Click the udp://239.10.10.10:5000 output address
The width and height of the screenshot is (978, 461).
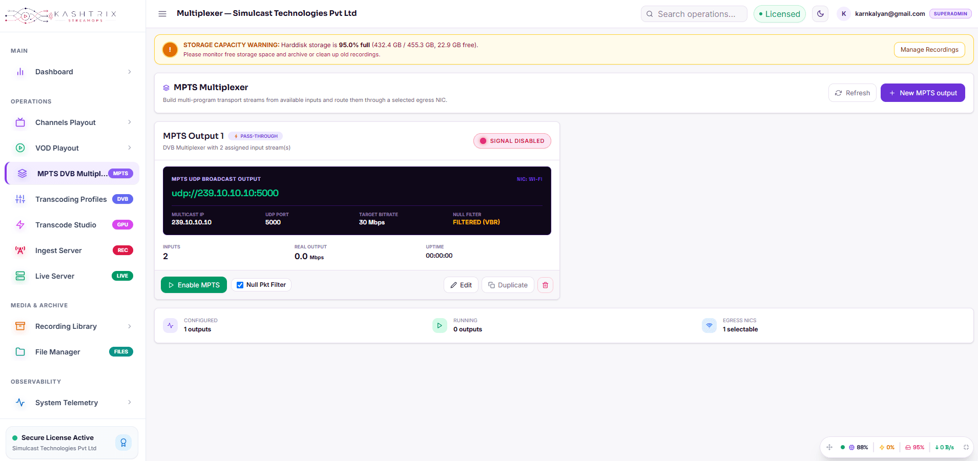point(225,193)
